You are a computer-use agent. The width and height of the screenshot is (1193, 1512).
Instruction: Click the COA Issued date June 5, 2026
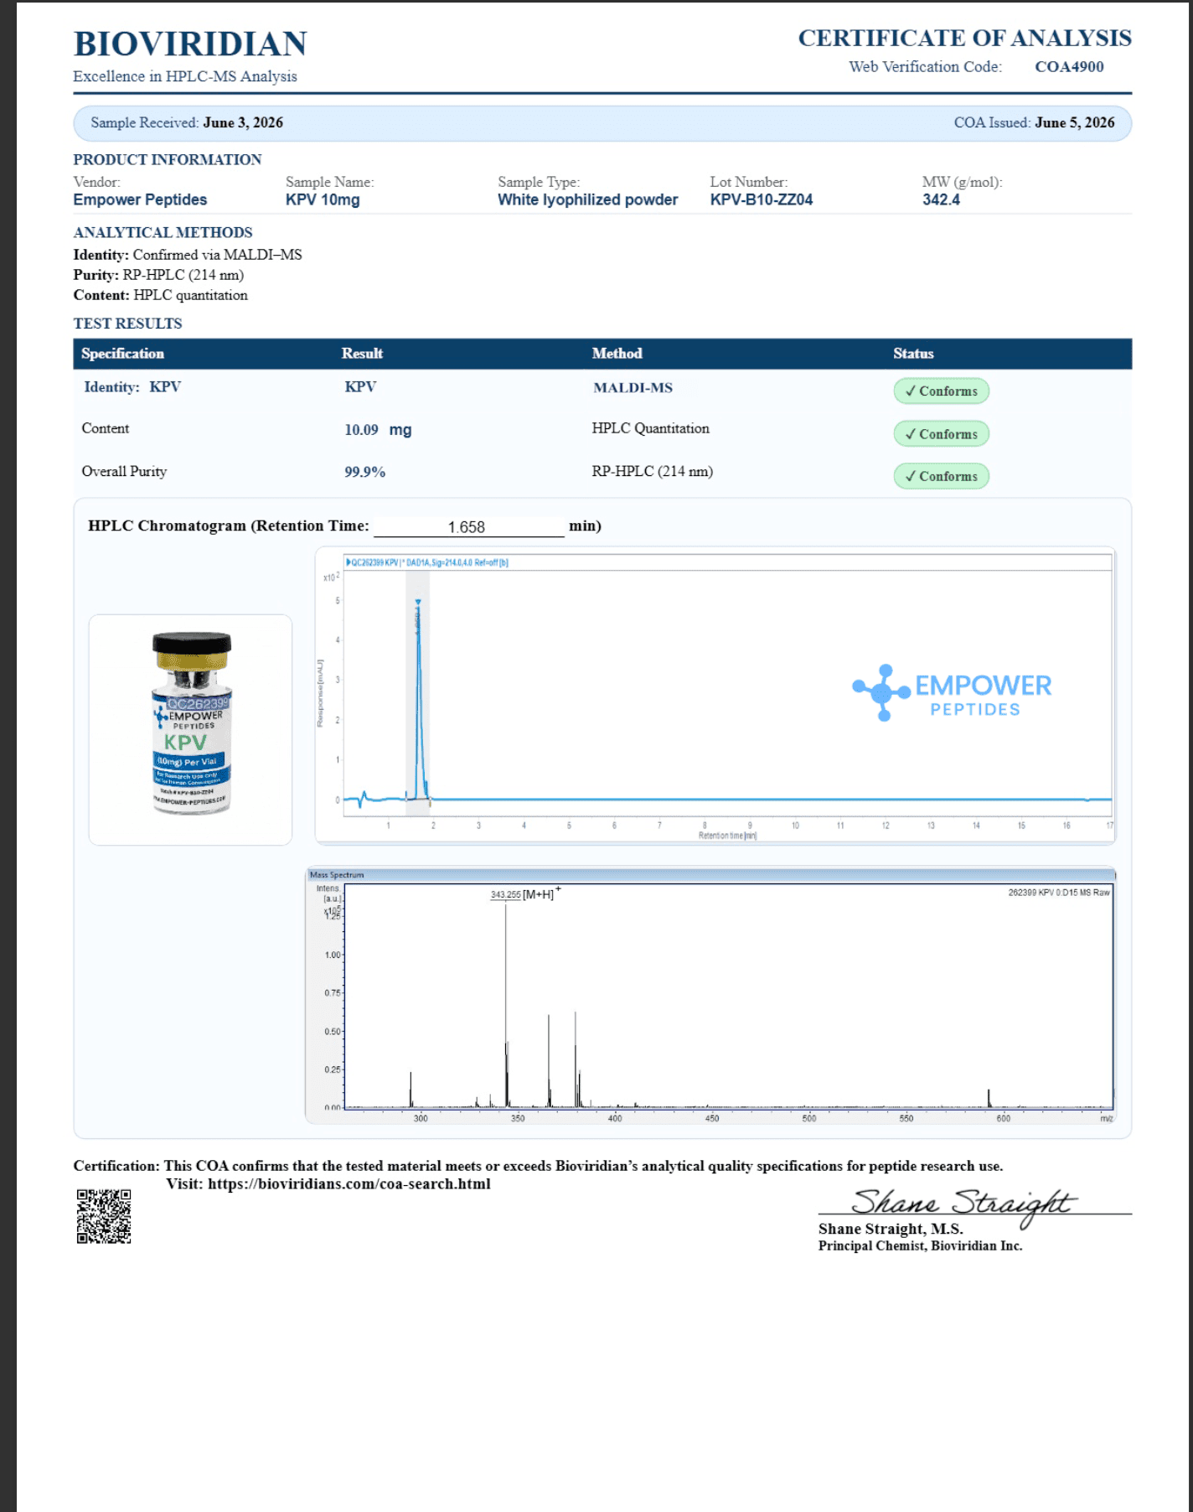[1074, 122]
